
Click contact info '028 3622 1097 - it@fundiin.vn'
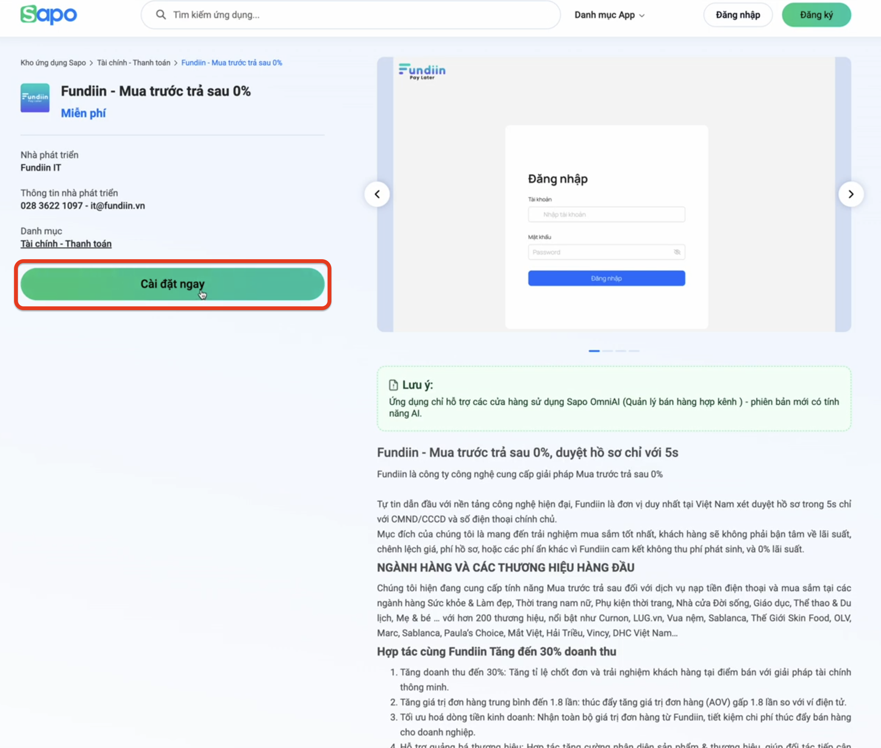(83, 206)
